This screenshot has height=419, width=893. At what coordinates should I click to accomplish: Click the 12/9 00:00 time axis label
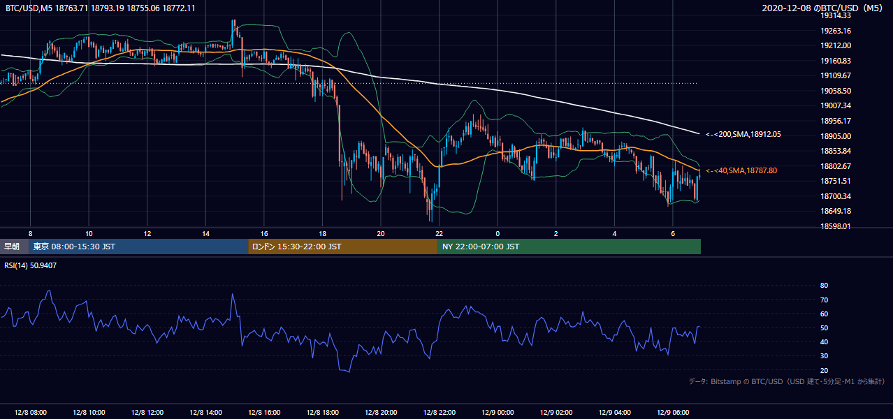(498, 412)
